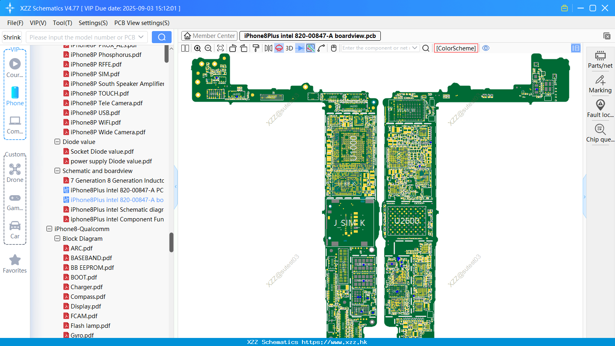Viewport: 615px width, 346px height.
Task: Open Chip query tool
Action: [600, 133]
